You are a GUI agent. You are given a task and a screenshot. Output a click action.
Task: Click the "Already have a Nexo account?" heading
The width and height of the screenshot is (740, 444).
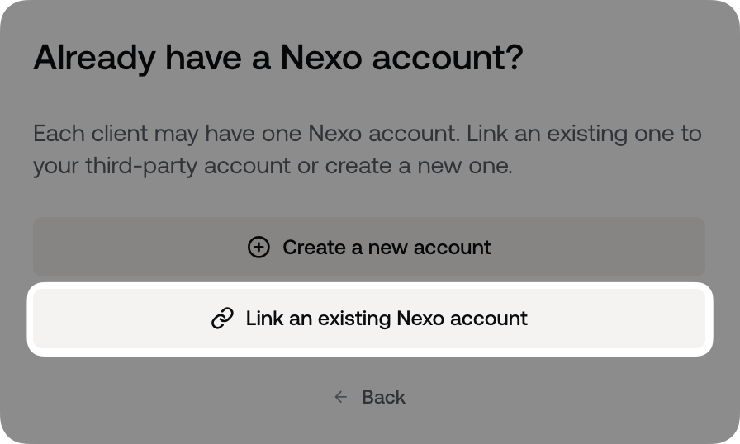[277, 59]
